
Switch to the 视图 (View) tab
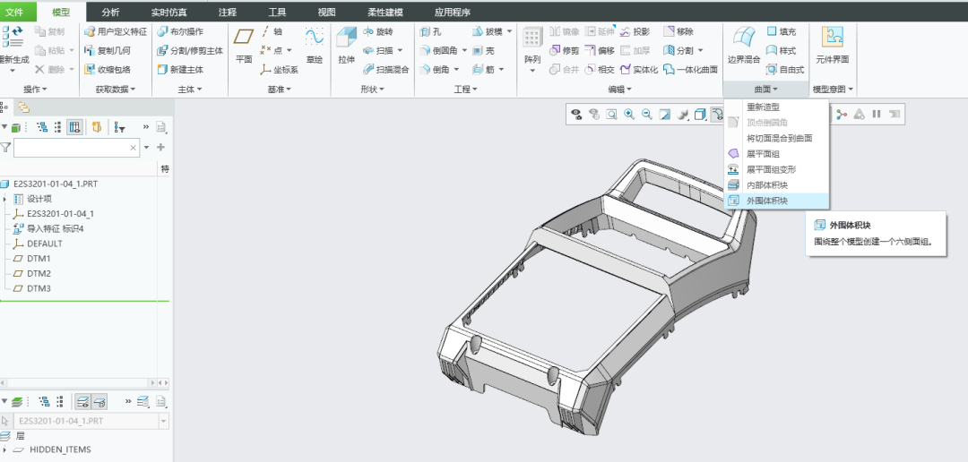pyautogui.click(x=326, y=13)
